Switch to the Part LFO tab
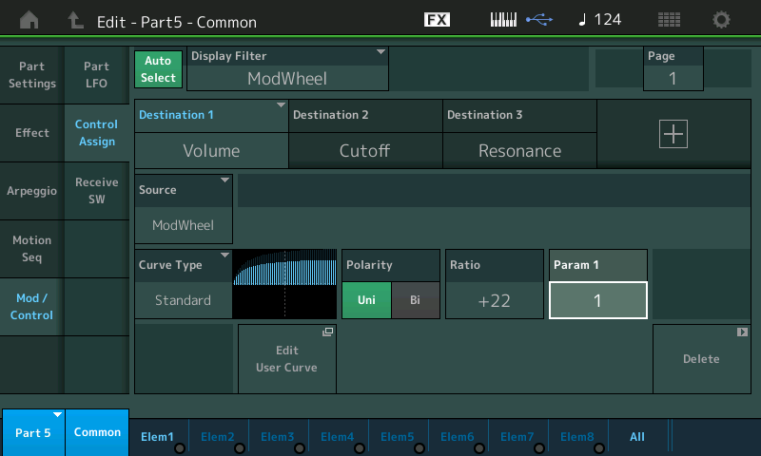Screen dimensions: 761x456 click(96, 75)
